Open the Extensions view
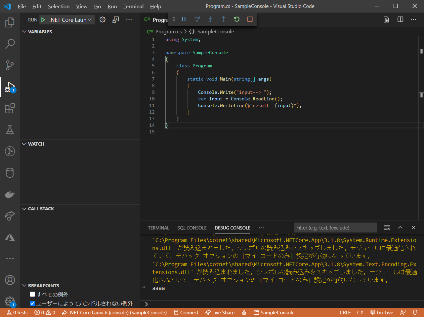 [x=10, y=108]
